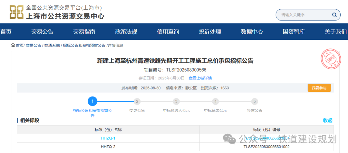This screenshot has width=348, height=153.
Task: Select the HHZQ-2 section row
Action: tap(108, 147)
